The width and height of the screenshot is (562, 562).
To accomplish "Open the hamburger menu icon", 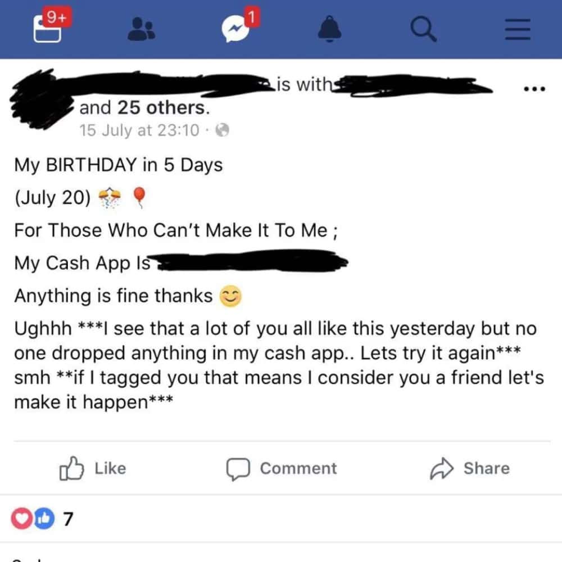I will [x=518, y=29].
